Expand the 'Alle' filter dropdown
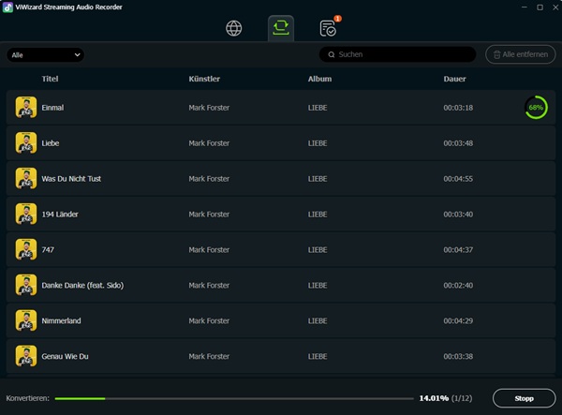This screenshot has width=562, height=415. [x=45, y=55]
